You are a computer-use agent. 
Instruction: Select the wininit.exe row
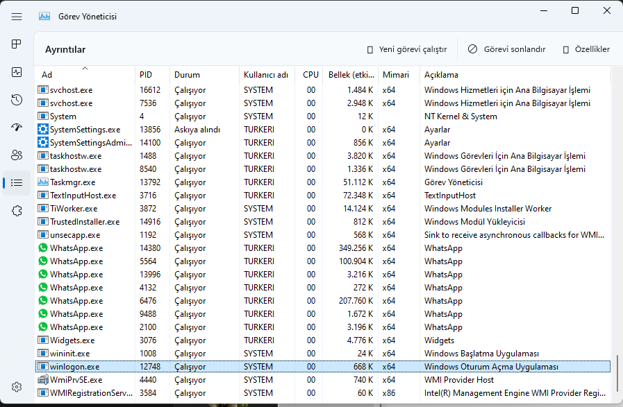[x=323, y=354]
